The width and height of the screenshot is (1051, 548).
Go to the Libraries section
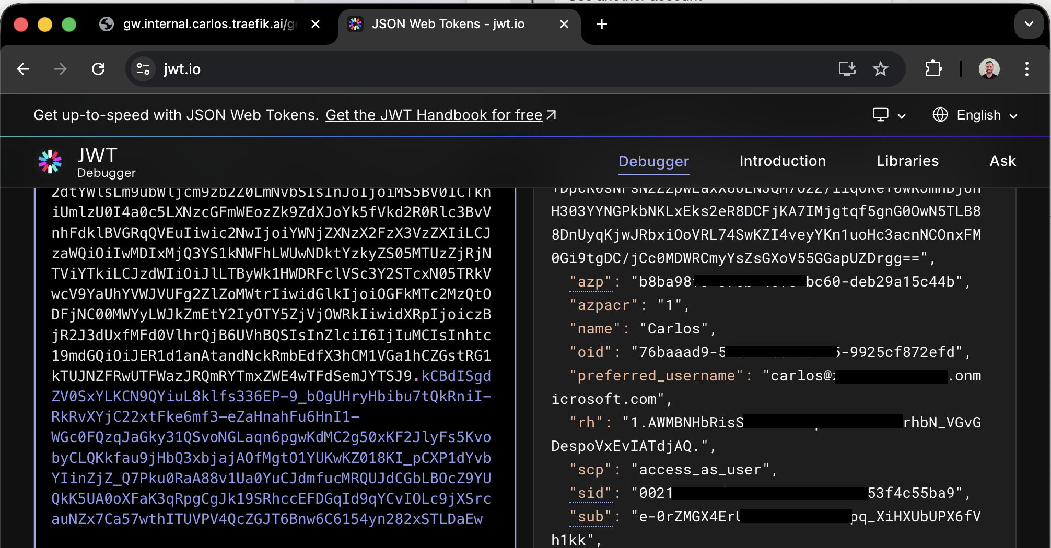tap(907, 161)
